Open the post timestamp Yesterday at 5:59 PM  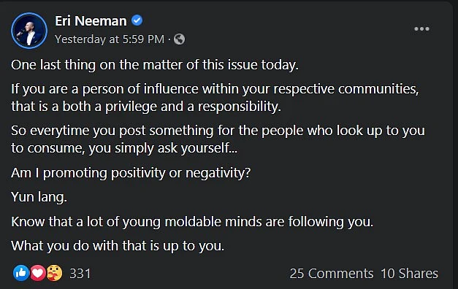pos(110,39)
